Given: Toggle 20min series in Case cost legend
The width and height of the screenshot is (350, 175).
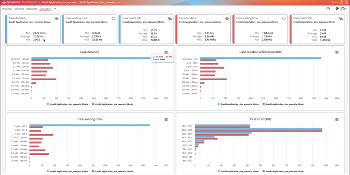Looking at the screenshot, I should pos(283,171).
